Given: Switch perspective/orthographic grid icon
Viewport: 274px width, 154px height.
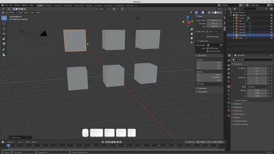Looking at the screenshot, I should click(x=192, y=42).
